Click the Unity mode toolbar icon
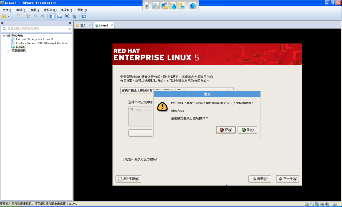 pos(74,16)
